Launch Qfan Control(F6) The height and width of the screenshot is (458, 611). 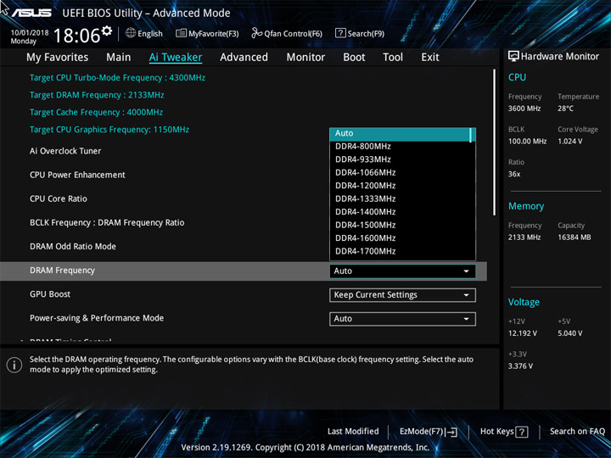pyautogui.click(x=287, y=33)
